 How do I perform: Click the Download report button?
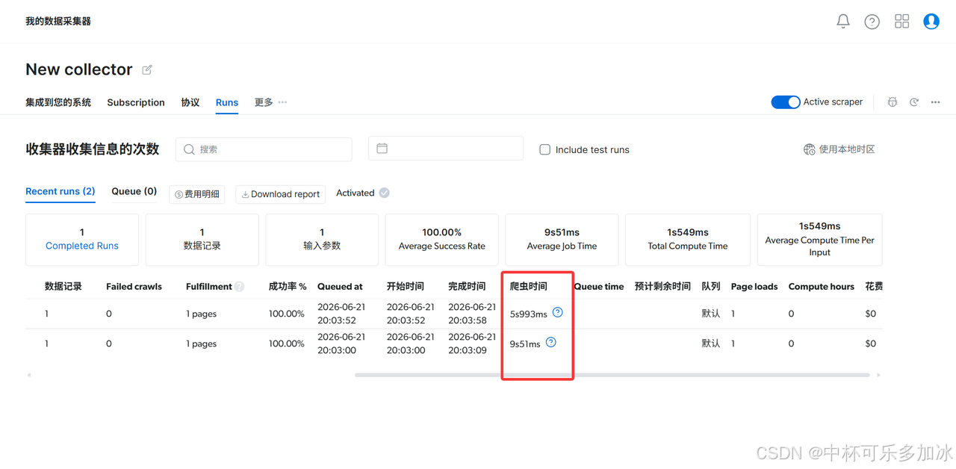pyautogui.click(x=280, y=194)
